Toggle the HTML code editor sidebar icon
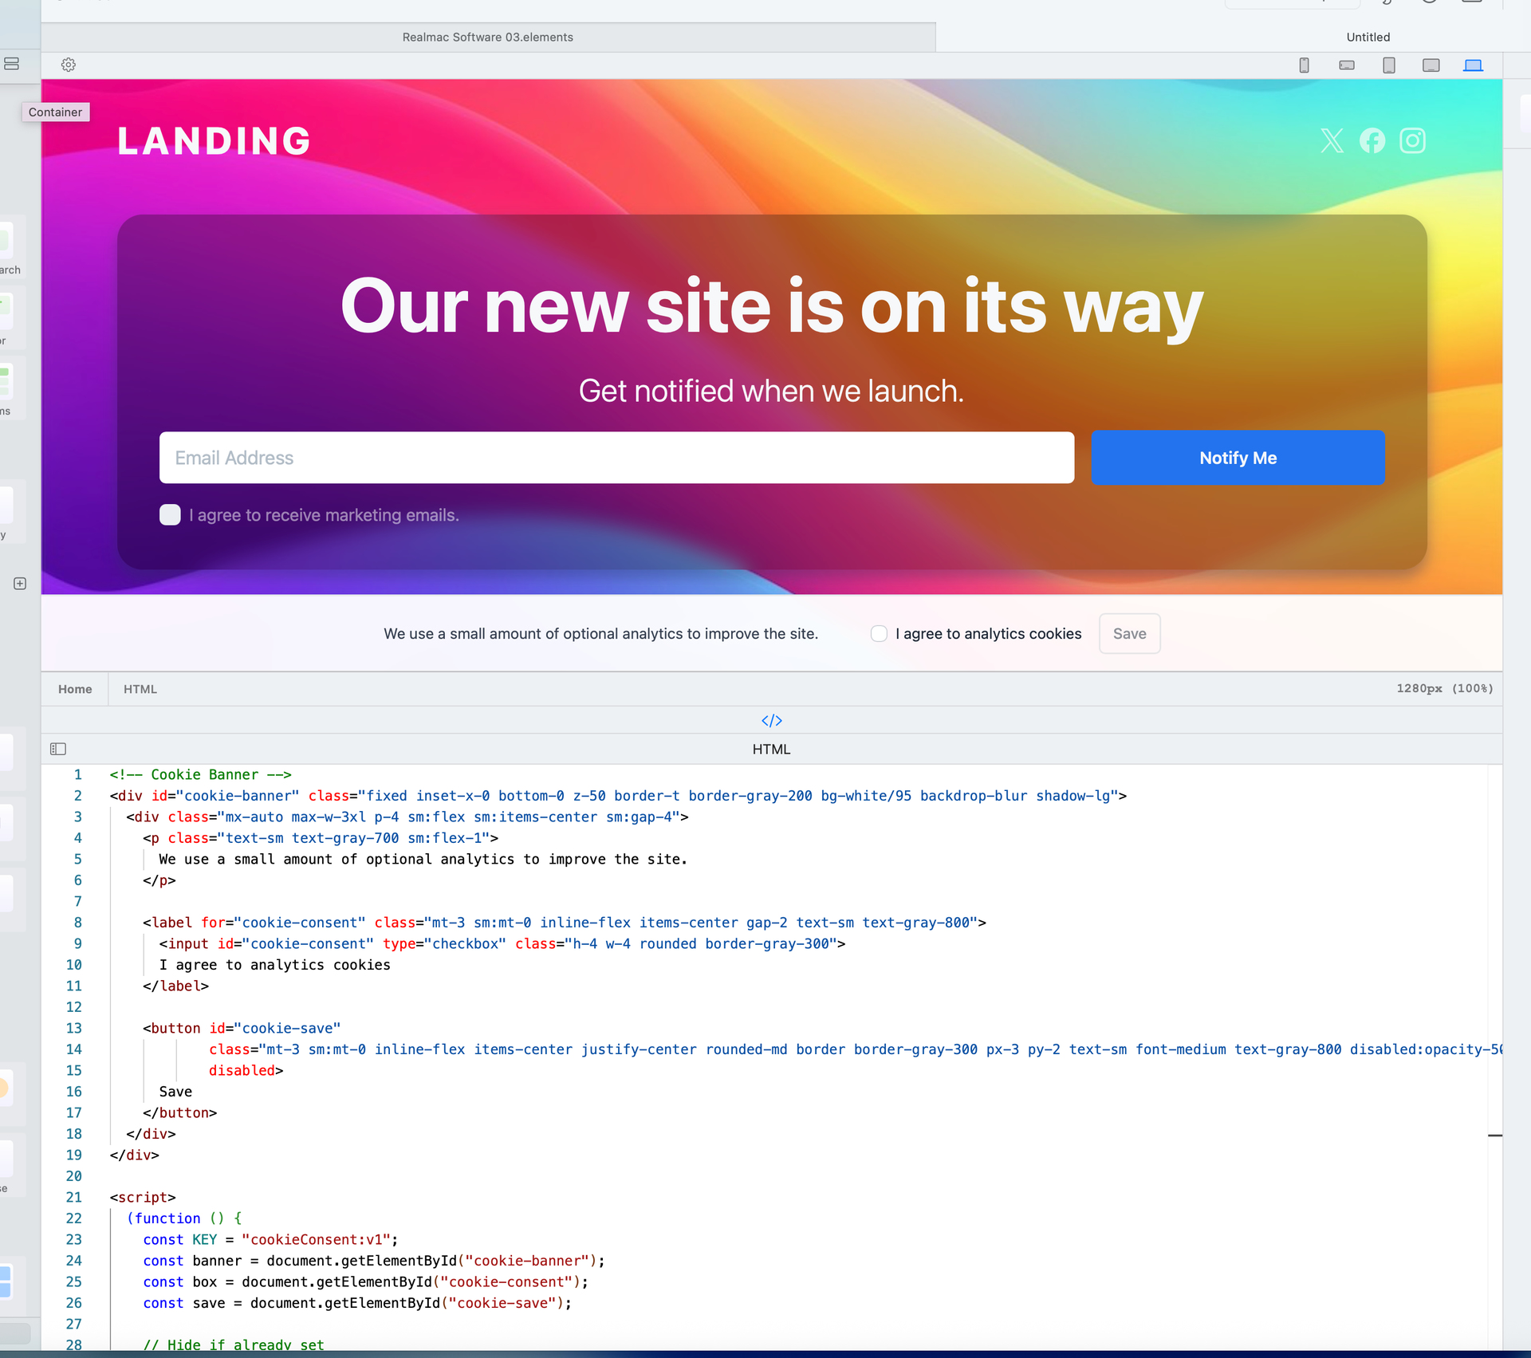Image resolution: width=1531 pixels, height=1358 pixels. pos(58,749)
